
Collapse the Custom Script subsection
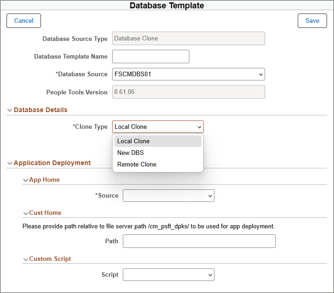(26, 259)
